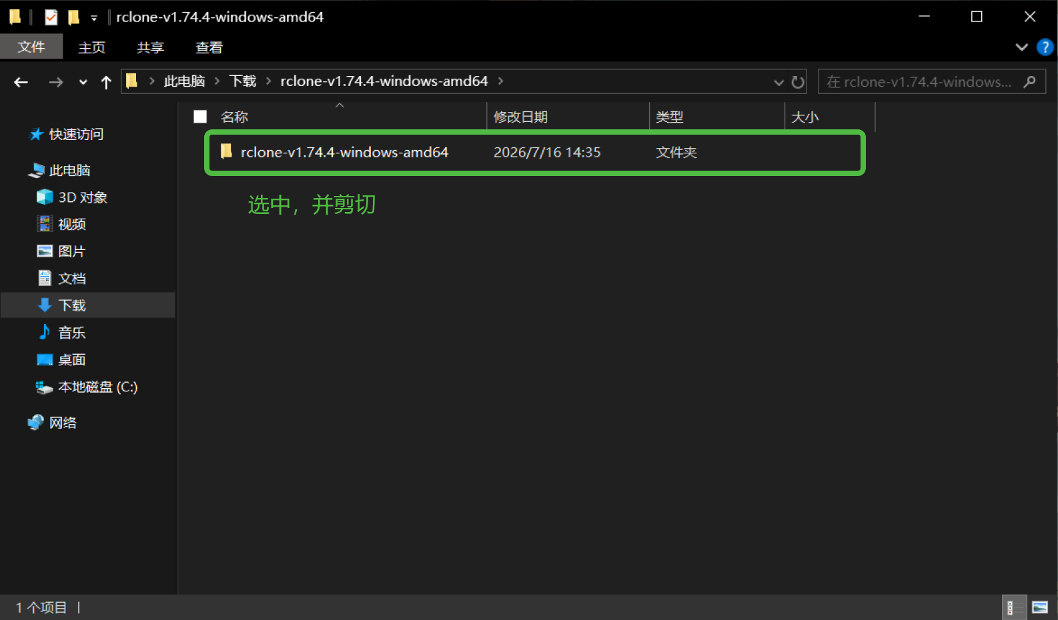Click the picture icon beside 图片
The height and width of the screenshot is (620, 1058).
click(45, 251)
